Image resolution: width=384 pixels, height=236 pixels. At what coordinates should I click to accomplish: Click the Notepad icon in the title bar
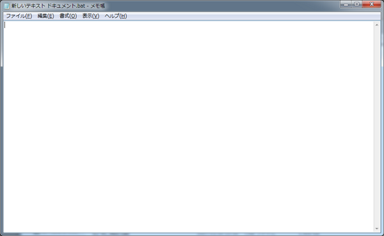(6, 6)
